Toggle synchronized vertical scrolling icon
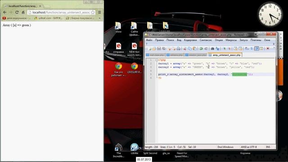The image size is (288, 162). coord(235,49)
